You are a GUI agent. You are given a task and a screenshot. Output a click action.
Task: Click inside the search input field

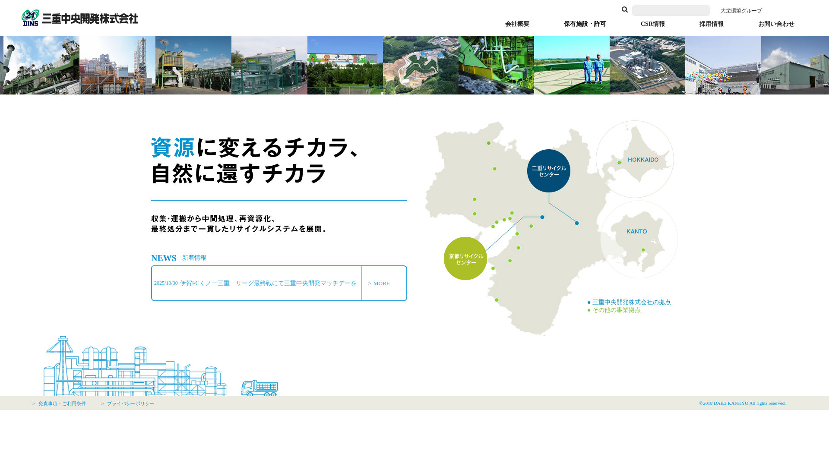(671, 10)
